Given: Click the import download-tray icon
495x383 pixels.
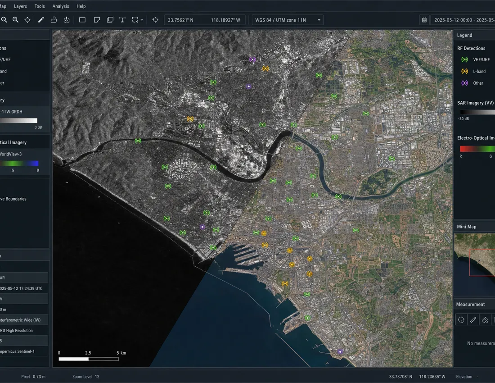Looking at the screenshot, I should [x=67, y=20].
